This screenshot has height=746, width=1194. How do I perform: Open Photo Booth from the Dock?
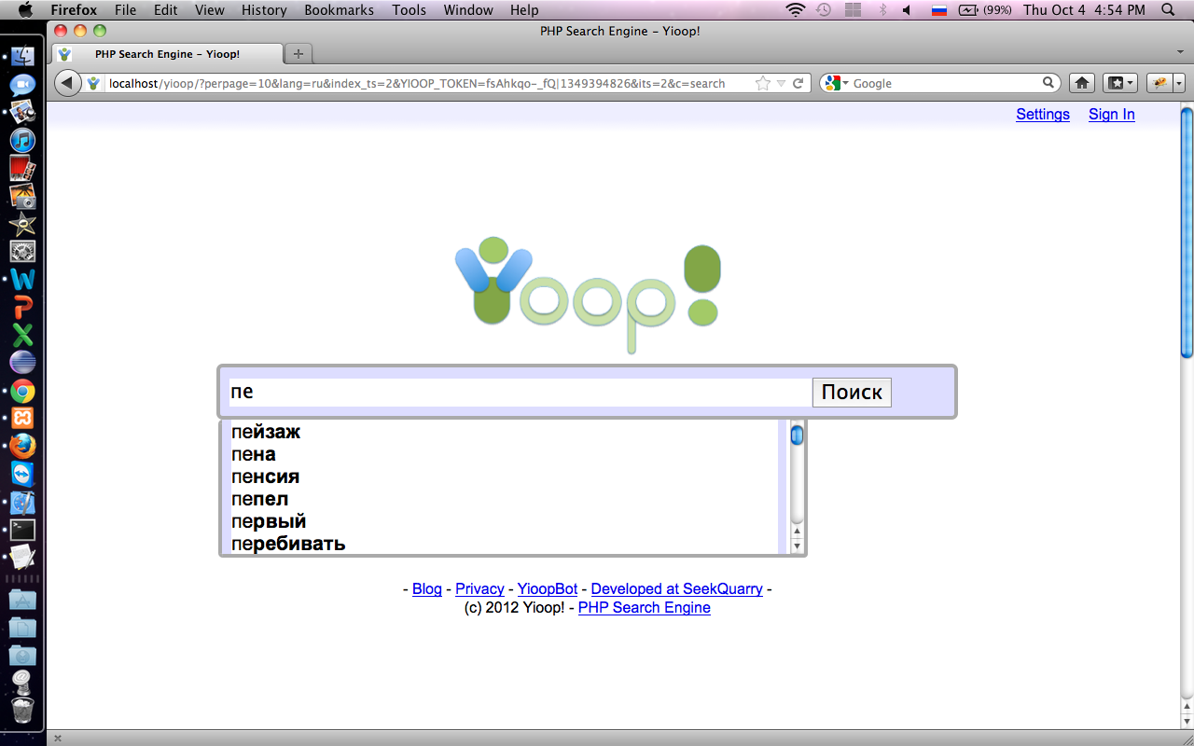[22, 169]
